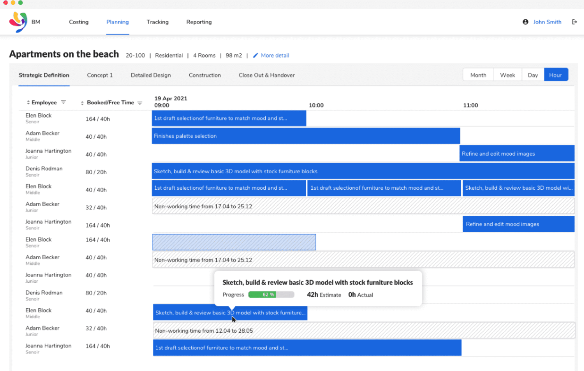Viewport: 584px width, 371px height.
Task: Switch timeline view to Day
Action: (533, 75)
